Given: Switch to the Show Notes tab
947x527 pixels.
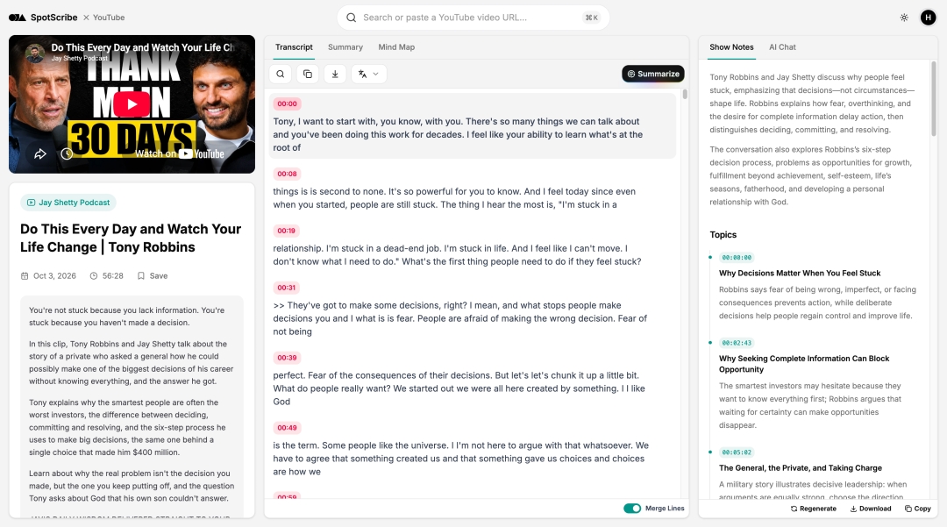Looking at the screenshot, I should pos(731,47).
